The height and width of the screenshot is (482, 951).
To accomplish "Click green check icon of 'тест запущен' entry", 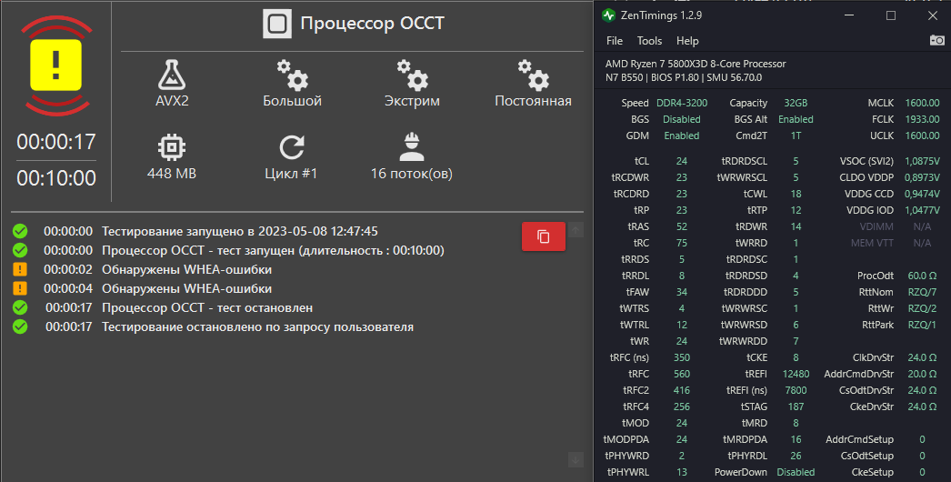I will coord(20,250).
